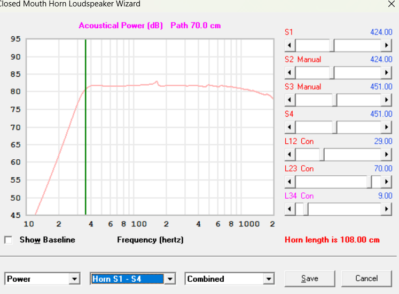Click the Save button
Viewport: 399px width, 294px height.
tap(310, 279)
